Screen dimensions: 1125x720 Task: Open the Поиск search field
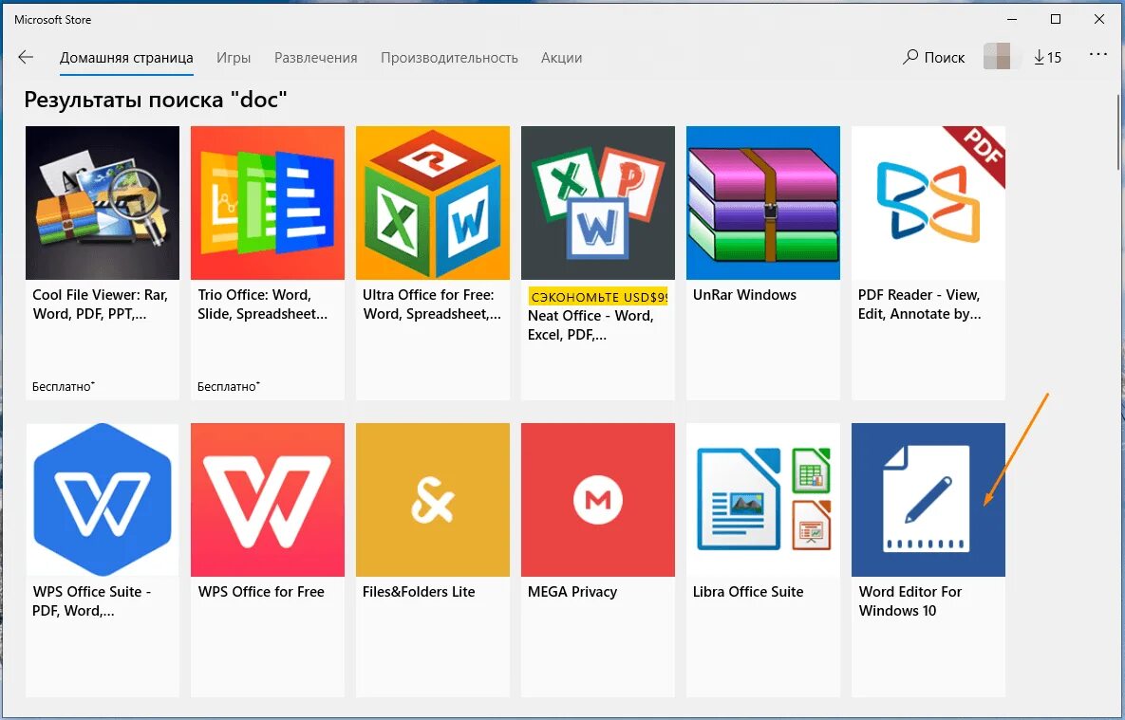tap(933, 57)
